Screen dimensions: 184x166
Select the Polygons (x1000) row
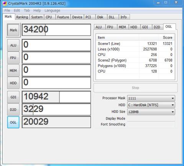pyautogui.click(x=135, y=66)
